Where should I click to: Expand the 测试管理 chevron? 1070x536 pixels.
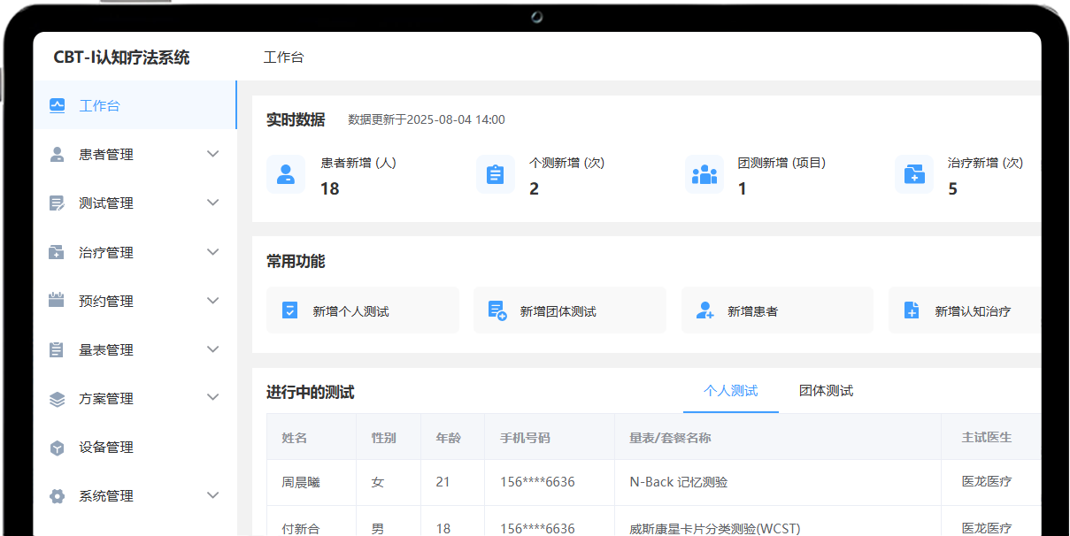212,203
